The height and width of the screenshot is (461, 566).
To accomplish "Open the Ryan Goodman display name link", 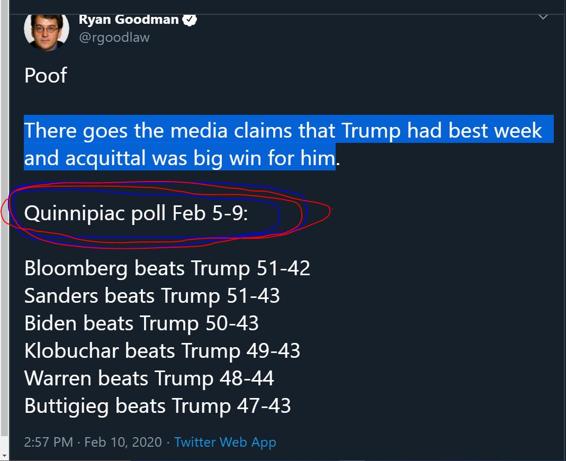I will point(129,20).
